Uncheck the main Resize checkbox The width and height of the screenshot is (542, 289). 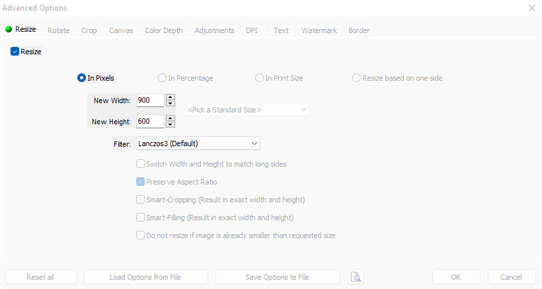pyautogui.click(x=15, y=52)
